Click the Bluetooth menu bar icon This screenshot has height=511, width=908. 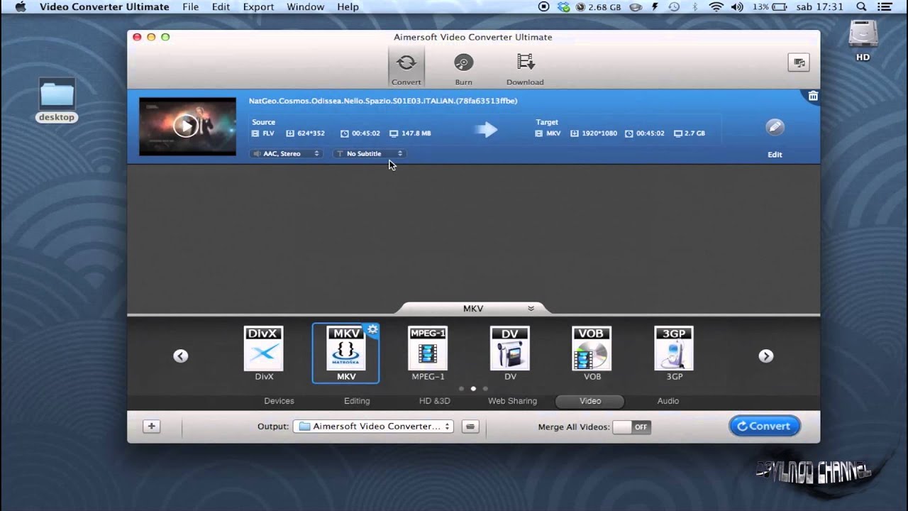point(695,7)
